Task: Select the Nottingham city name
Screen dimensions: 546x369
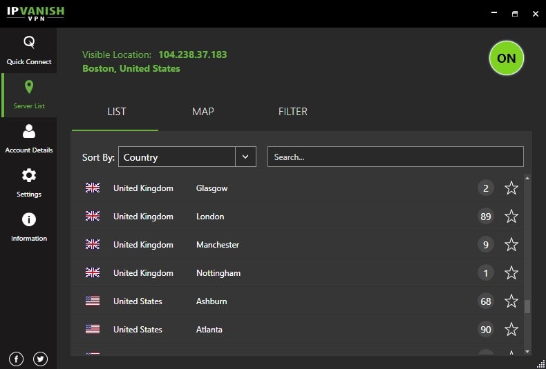Action: point(218,273)
